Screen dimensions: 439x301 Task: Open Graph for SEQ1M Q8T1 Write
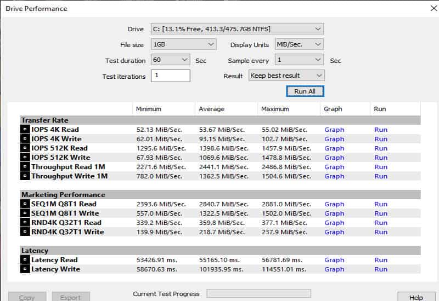coord(334,213)
